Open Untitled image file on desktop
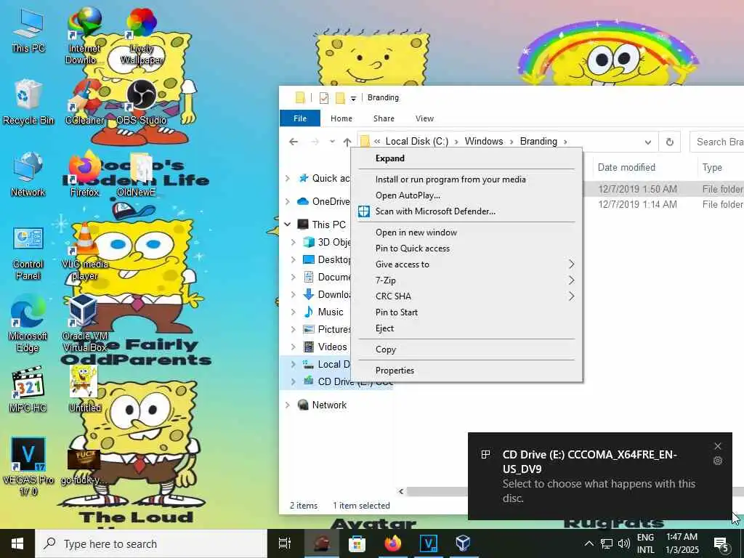This screenshot has width=744, height=558. click(84, 390)
